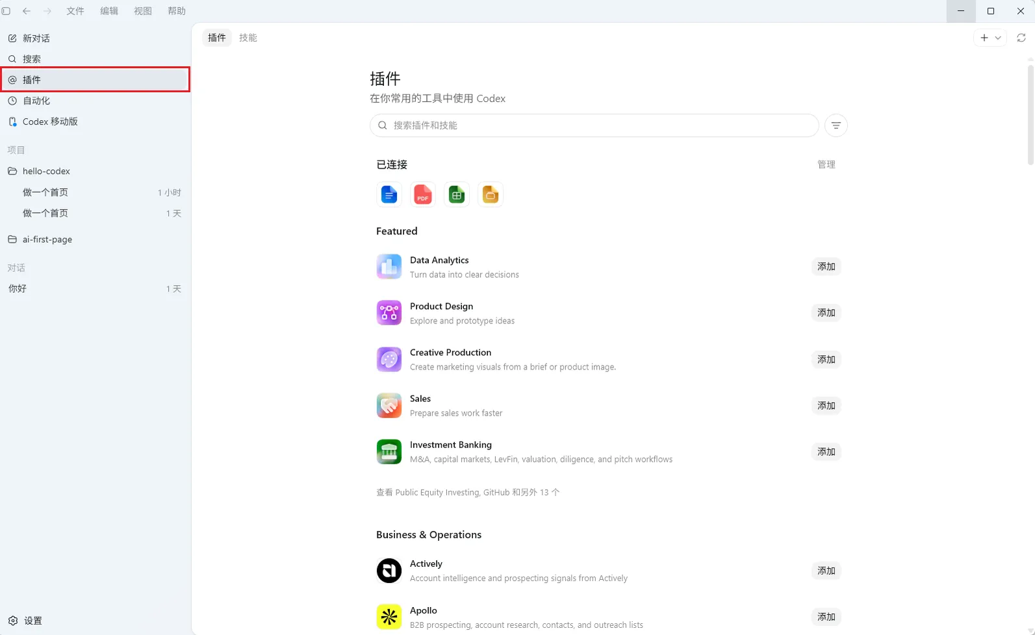The image size is (1035, 635).
Task: Open the 文件 menu
Action: (75, 11)
